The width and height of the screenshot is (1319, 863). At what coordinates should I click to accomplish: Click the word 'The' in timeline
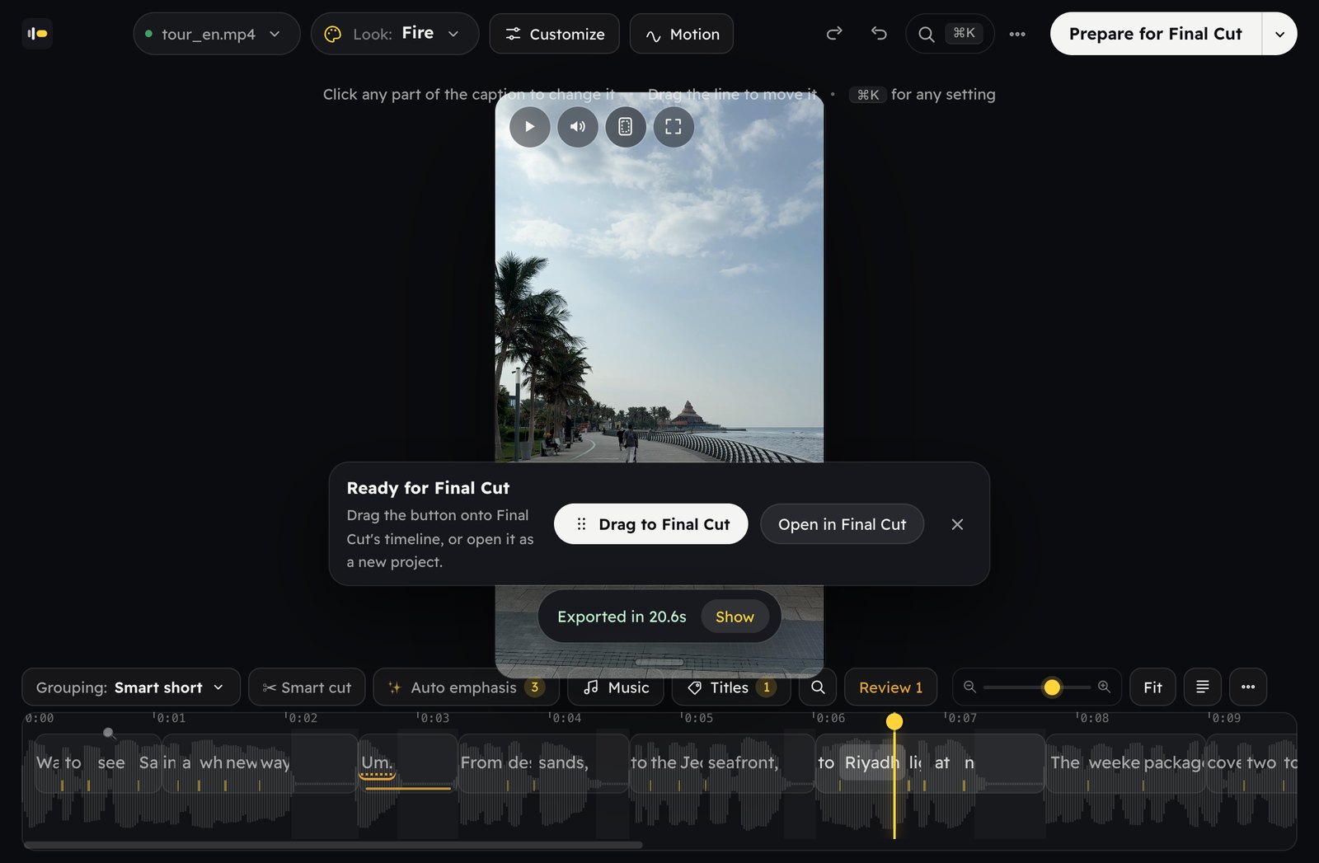(x=1064, y=763)
